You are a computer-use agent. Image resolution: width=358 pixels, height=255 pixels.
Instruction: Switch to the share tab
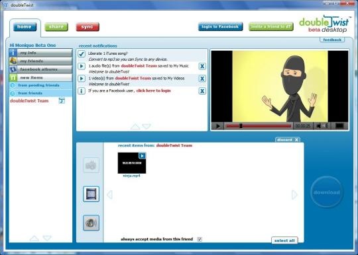point(56,27)
